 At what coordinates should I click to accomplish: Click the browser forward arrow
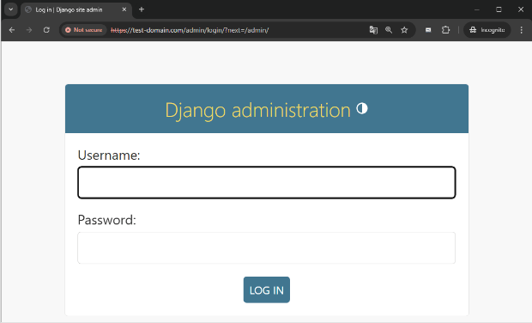29,30
